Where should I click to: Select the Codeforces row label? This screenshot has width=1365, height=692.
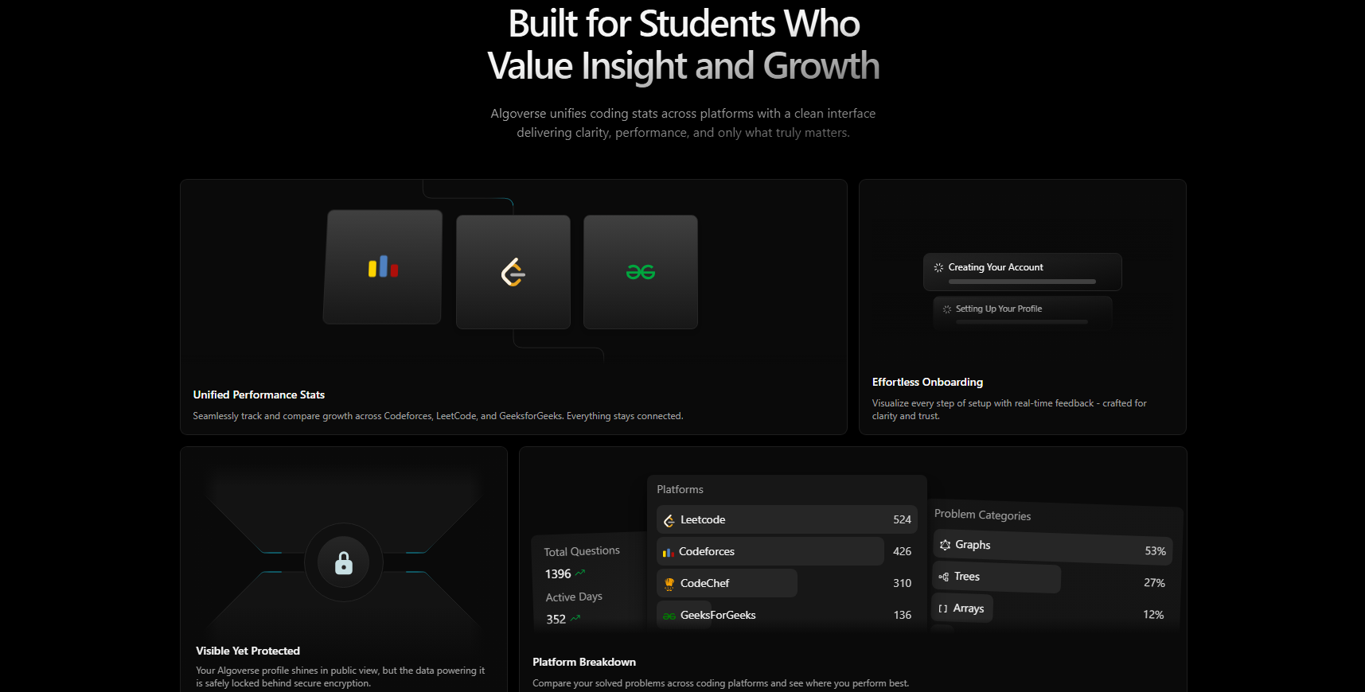(707, 551)
